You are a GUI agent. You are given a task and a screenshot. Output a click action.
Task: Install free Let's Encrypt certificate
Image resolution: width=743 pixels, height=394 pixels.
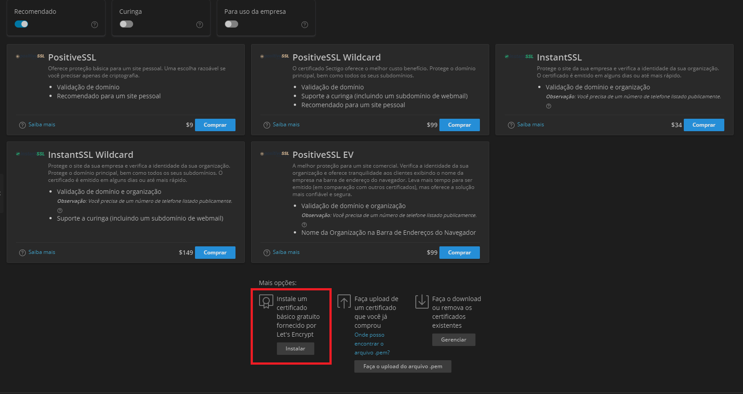click(x=295, y=349)
